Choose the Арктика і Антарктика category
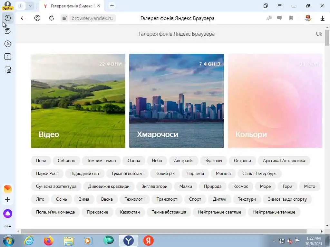The height and width of the screenshot is (247, 330). 284,161
